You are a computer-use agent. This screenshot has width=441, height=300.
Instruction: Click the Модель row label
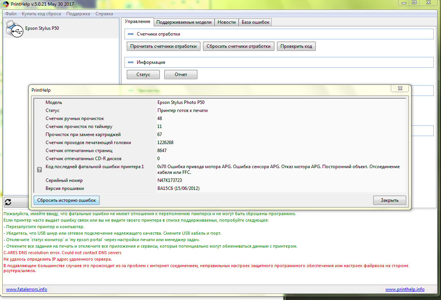54,102
